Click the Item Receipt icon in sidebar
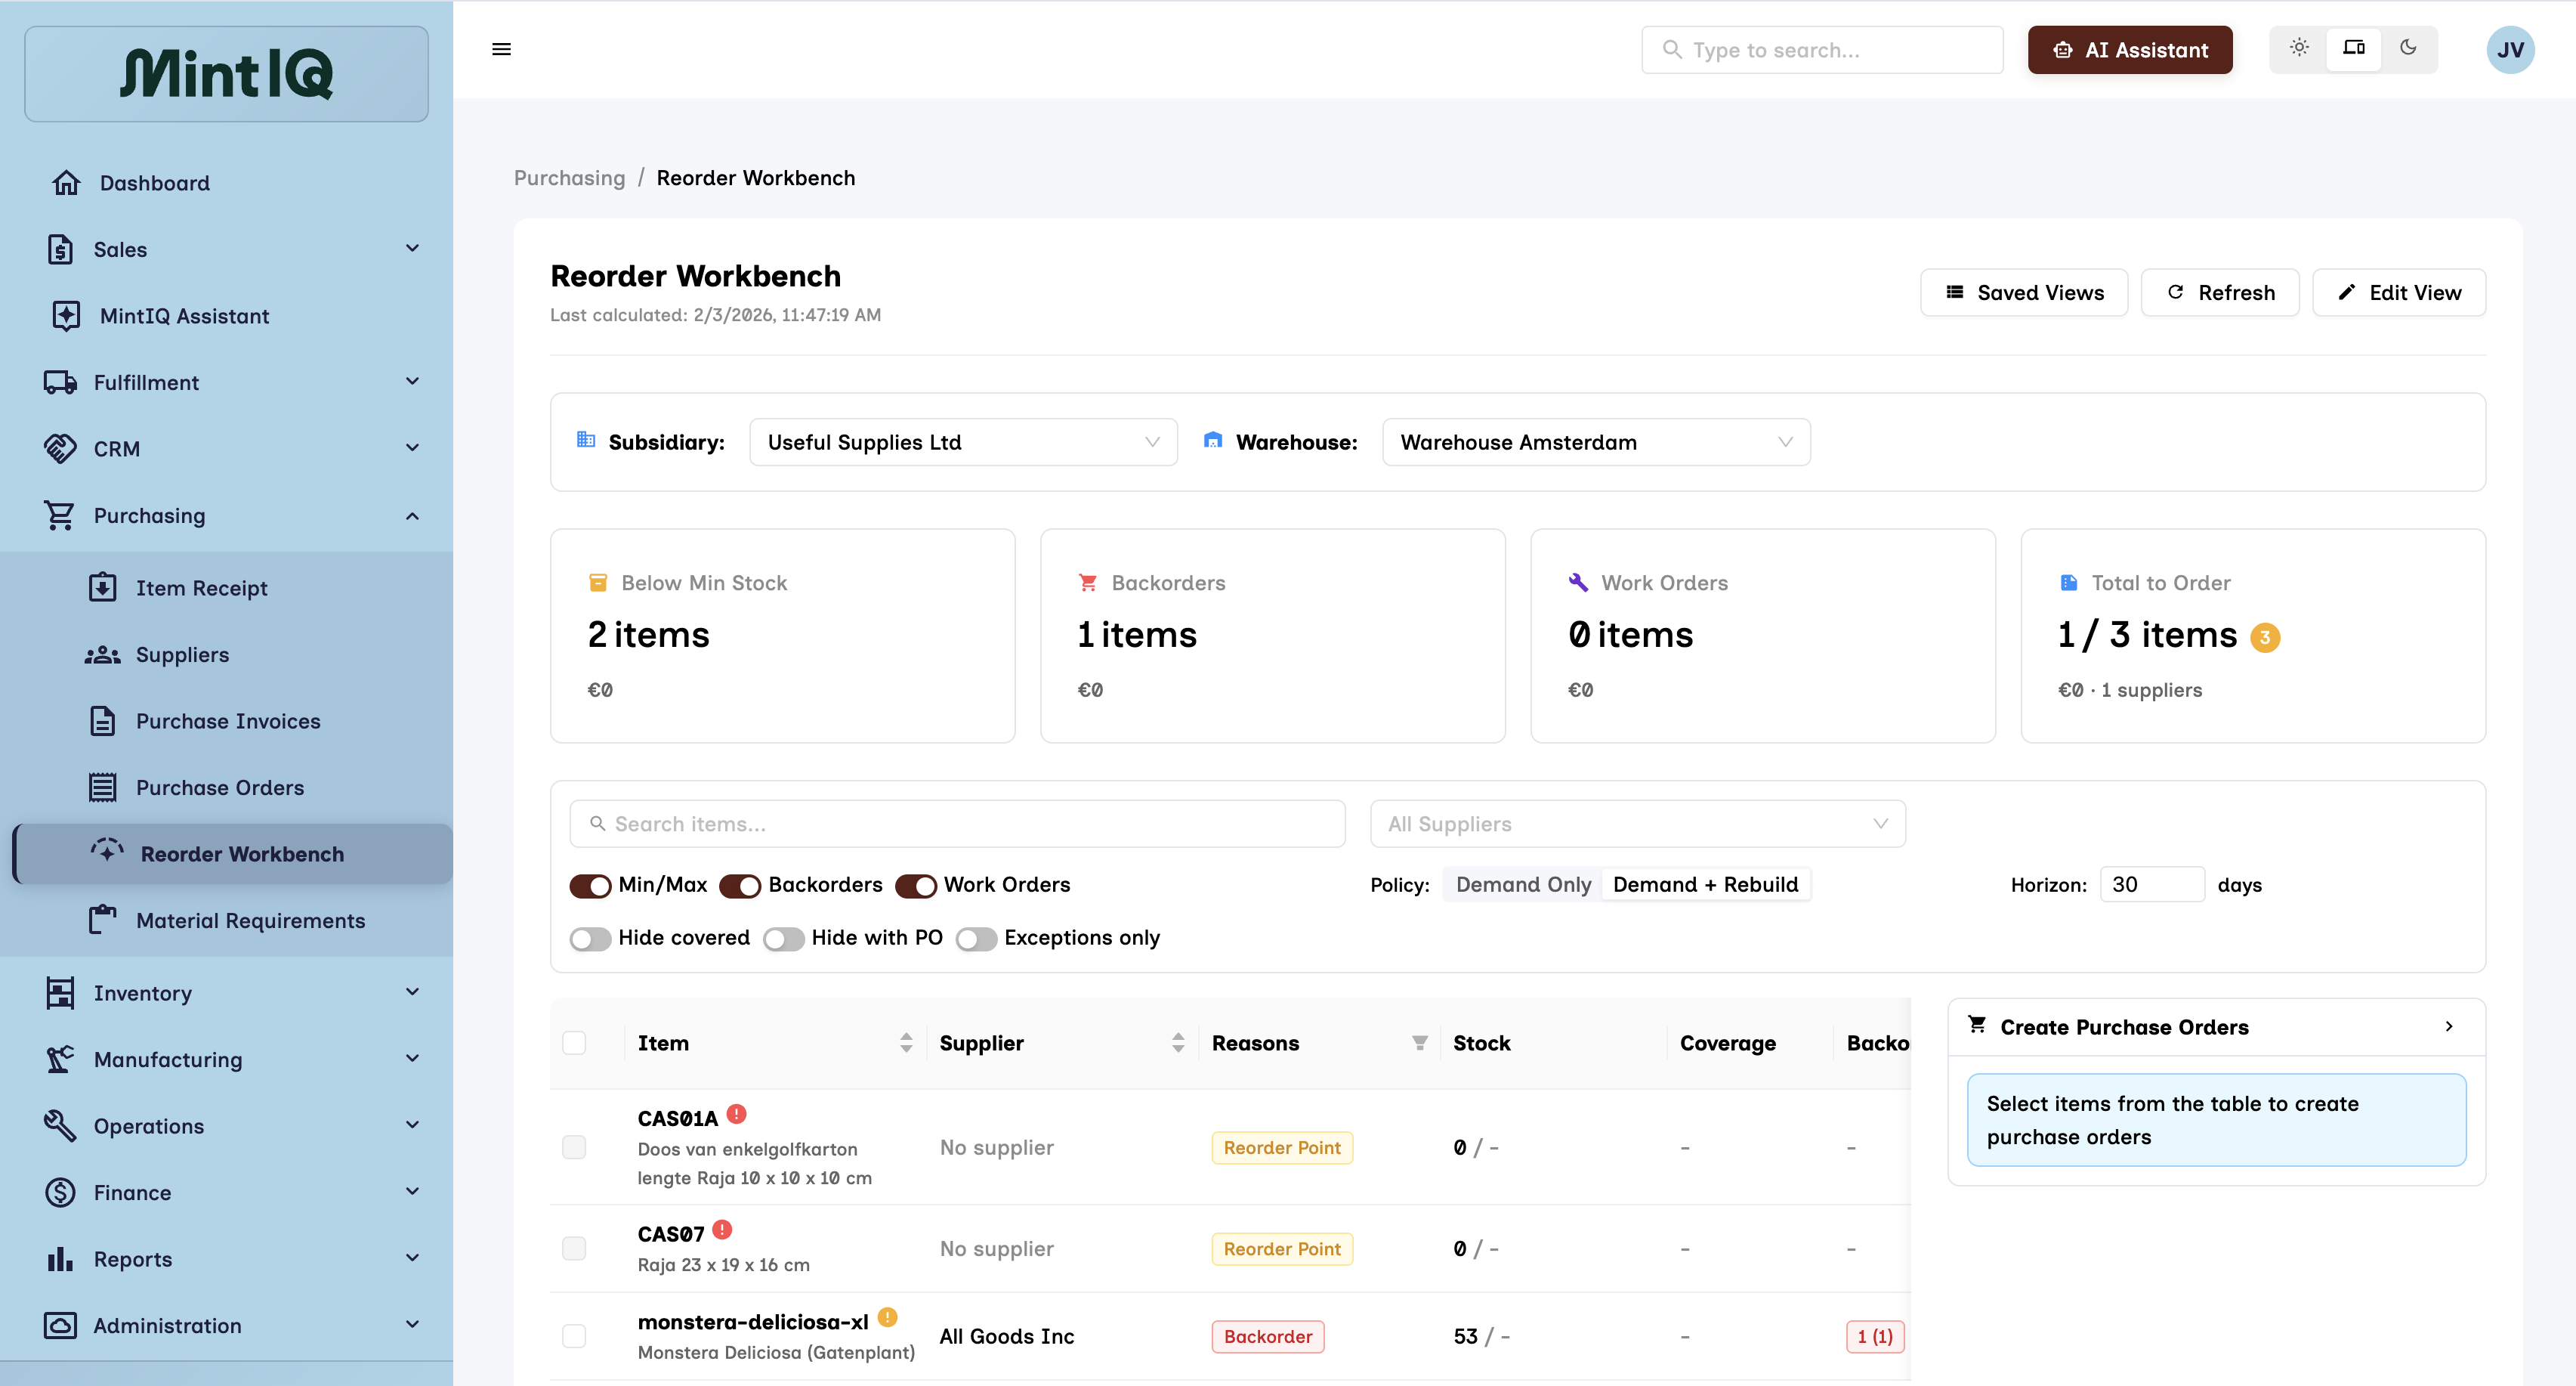2576x1386 pixels. coord(103,587)
